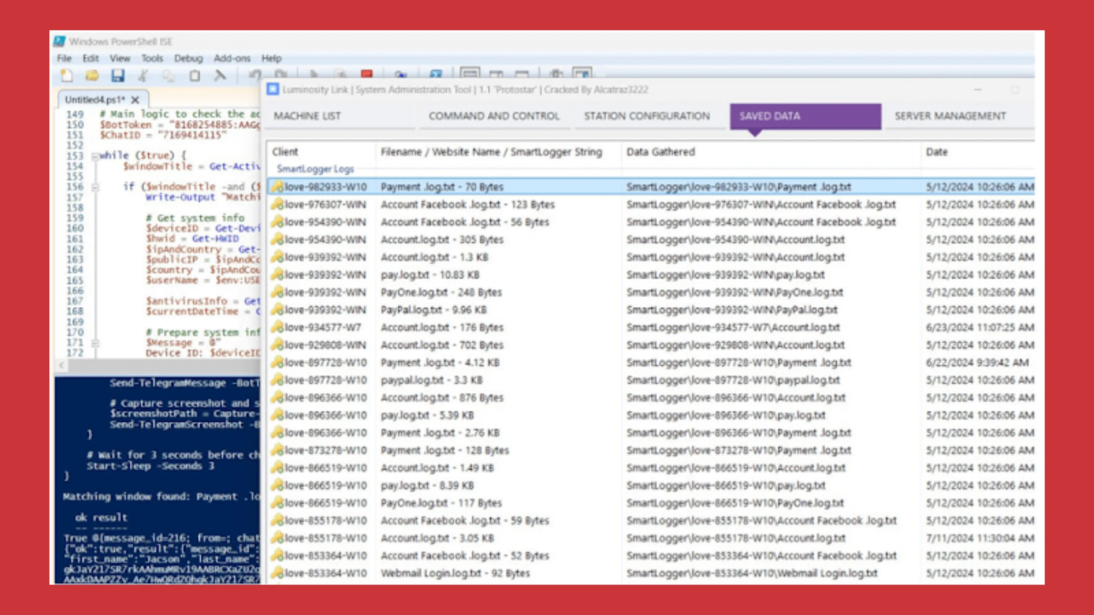Select the PayOne.log.txt - 248 Bytes entry
The width and height of the screenshot is (1094, 615).
coord(441,292)
